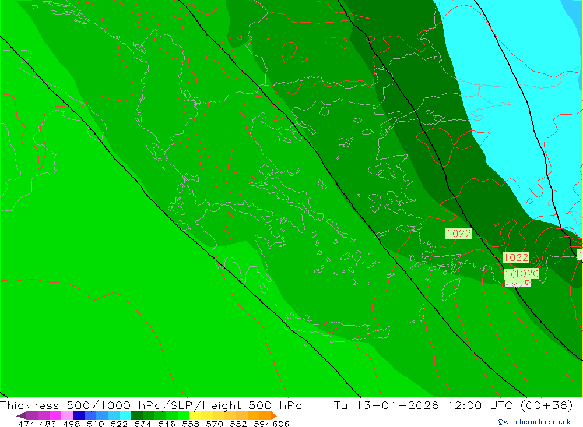Image resolution: width=583 pixels, height=427 pixels.
Task: Click the brightest green legend swatch
Action: 184,415
